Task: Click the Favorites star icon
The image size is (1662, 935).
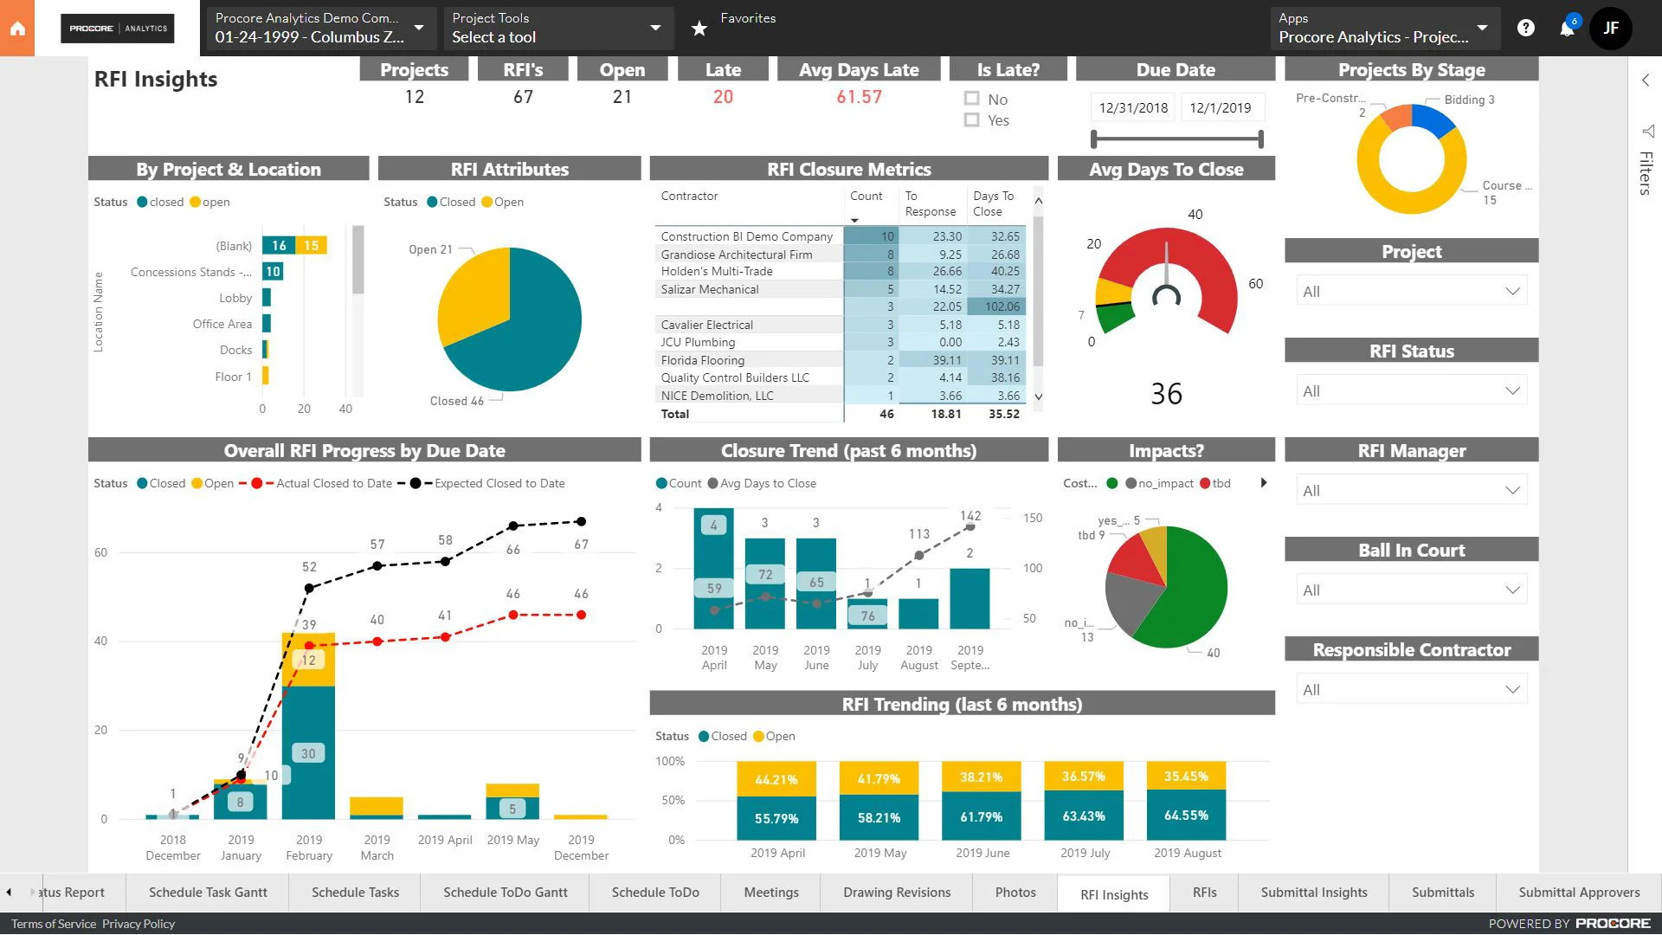Action: click(x=698, y=27)
